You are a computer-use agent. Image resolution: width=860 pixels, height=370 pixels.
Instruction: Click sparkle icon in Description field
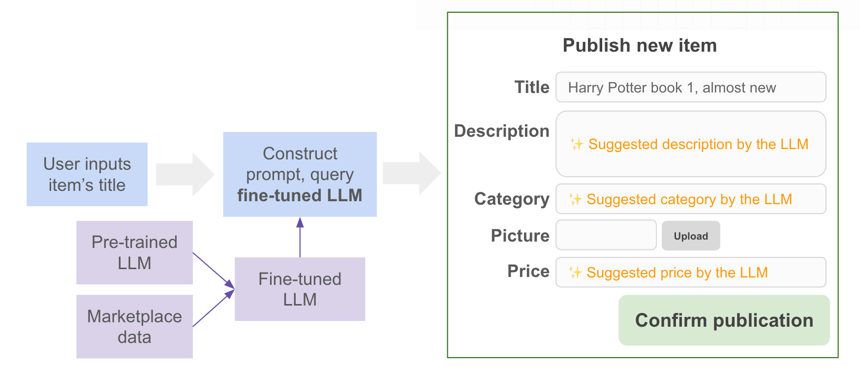click(x=577, y=144)
